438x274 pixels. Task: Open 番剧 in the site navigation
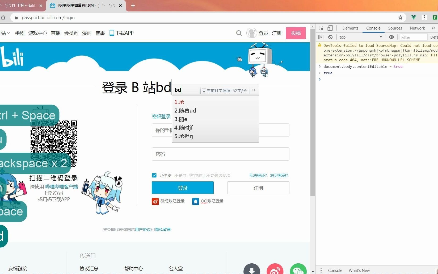tap(20, 33)
